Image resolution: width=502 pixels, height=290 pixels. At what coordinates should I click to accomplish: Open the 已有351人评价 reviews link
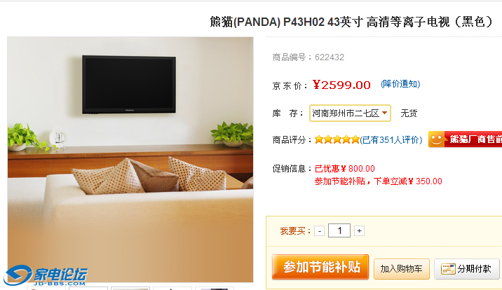pos(391,140)
